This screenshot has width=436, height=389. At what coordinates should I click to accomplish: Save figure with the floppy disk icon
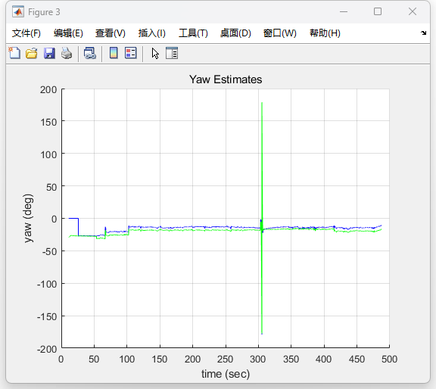(49, 53)
